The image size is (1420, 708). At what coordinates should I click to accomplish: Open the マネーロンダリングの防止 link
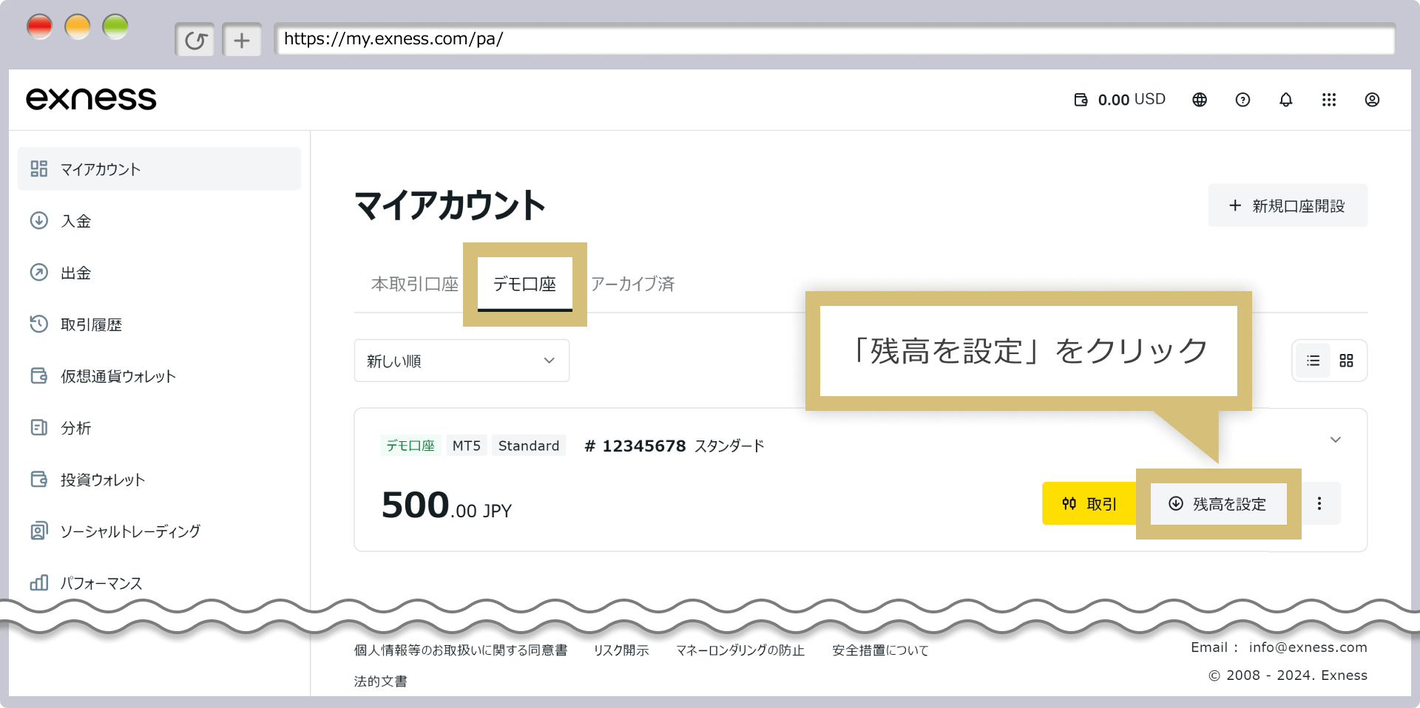click(740, 650)
